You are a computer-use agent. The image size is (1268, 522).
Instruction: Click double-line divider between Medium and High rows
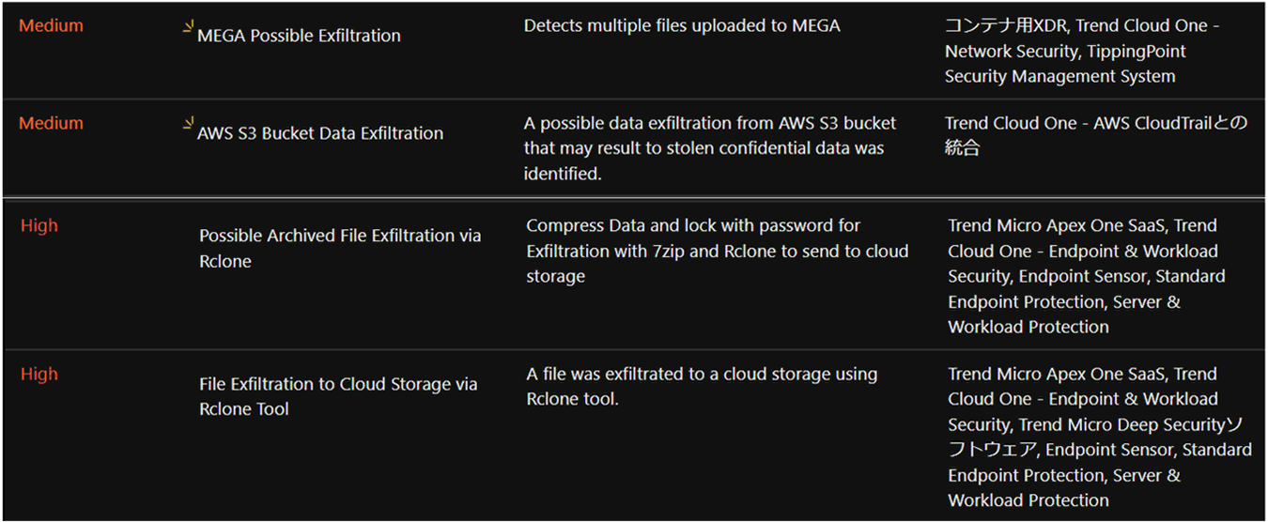coord(634,197)
